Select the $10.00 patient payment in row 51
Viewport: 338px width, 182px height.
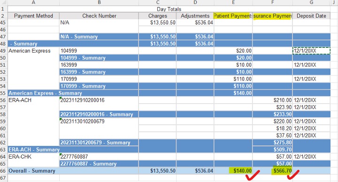[x=233, y=65]
